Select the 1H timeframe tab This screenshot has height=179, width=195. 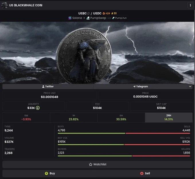click(x=74, y=118)
